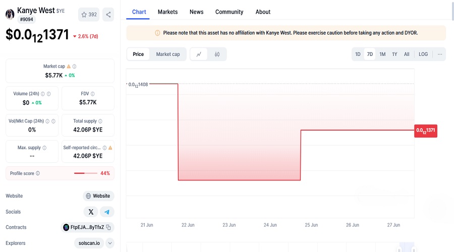Image resolution: width=454 pixels, height=252 pixels.
Task: Copy the contract address icon
Action: click(108, 227)
